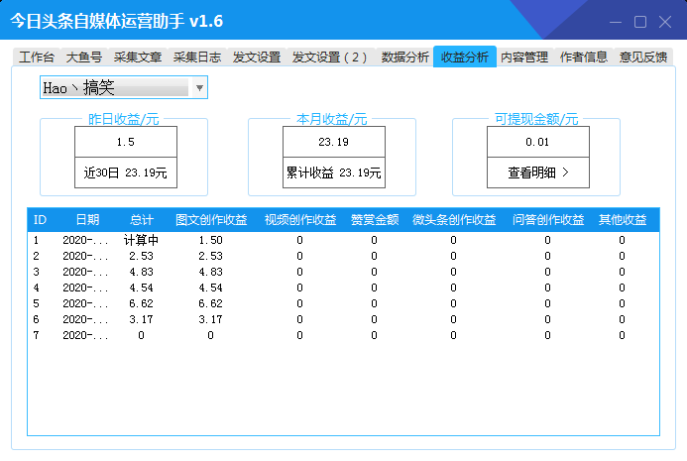This screenshot has width=687, height=461.
Task: Click the 视频创作收益 column header
Action: pyautogui.click(x=299, y=220)
